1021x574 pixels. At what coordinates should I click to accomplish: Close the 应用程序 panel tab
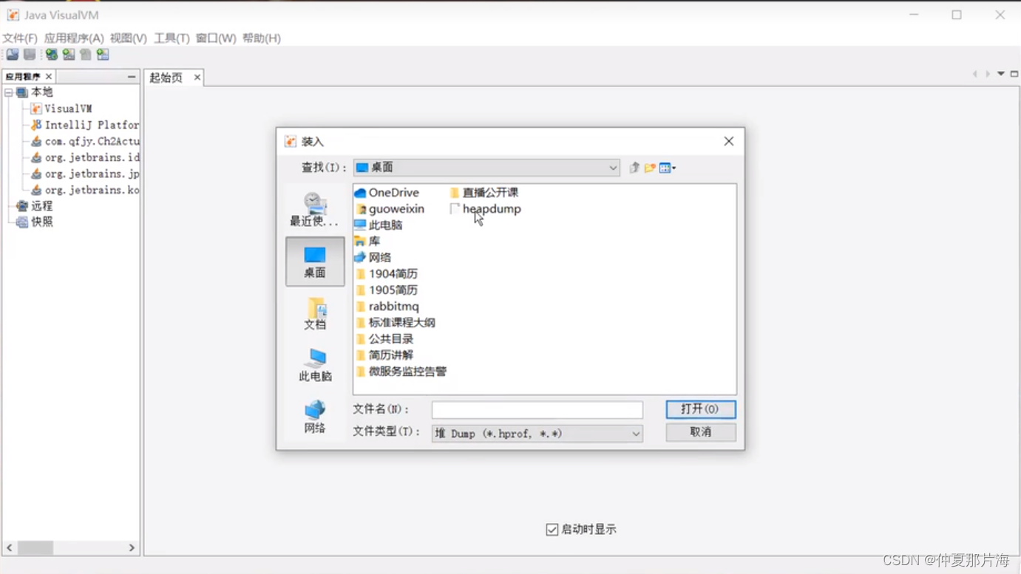(49, 77)
